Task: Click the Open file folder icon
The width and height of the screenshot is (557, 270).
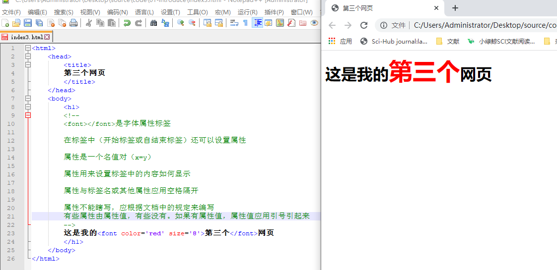Action: point(16,23)
